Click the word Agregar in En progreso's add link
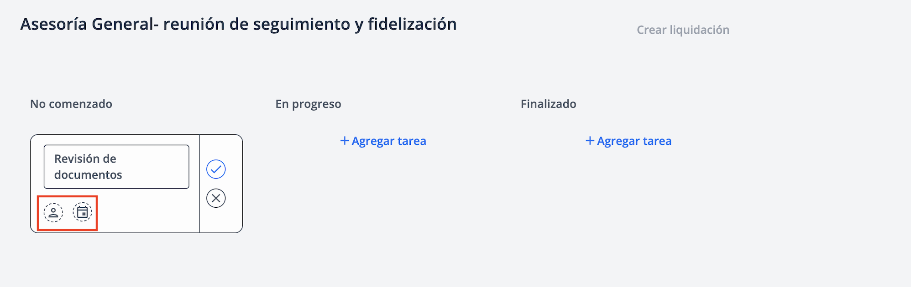This screenshot has height=287, width=911. [373, 142]
